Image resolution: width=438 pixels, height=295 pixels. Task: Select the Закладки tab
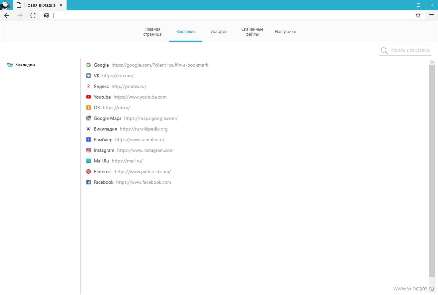coord(186,32)
